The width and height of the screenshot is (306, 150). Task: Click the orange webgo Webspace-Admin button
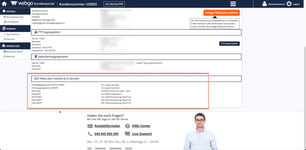point(221,13)
